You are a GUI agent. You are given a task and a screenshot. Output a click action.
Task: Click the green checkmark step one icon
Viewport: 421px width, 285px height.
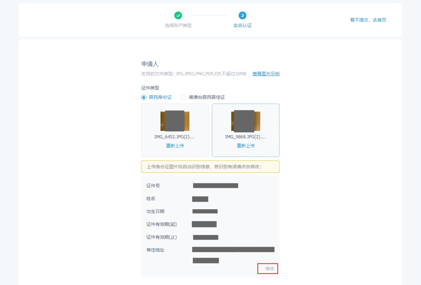pos(178,16)
